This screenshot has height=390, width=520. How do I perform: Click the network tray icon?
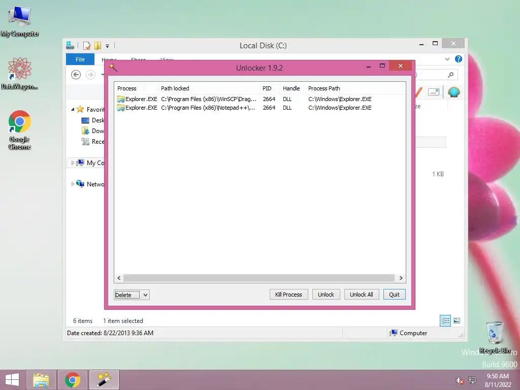[472, 380]
